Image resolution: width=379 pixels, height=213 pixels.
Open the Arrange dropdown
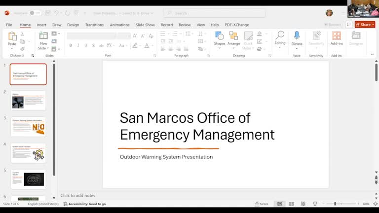[x=233, y=38]
